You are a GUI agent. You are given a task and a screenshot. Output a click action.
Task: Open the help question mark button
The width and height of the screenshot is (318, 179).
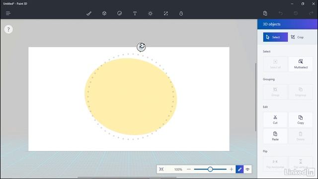click(8, 29)
